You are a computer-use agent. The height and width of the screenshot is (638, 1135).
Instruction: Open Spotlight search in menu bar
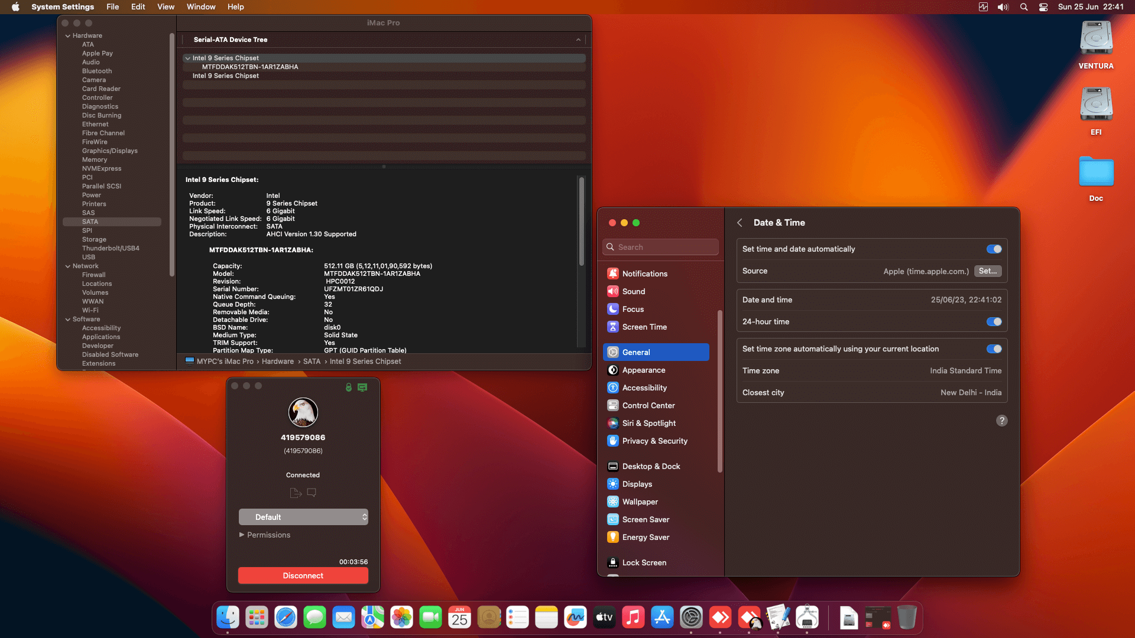tap(1024, 7)
